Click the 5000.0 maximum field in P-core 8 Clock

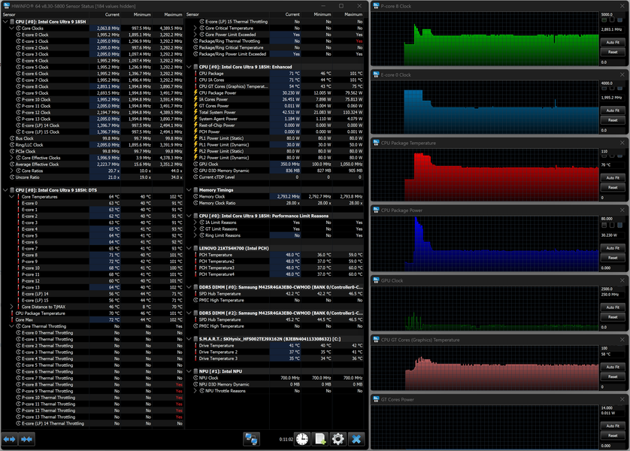pos(613,14)
